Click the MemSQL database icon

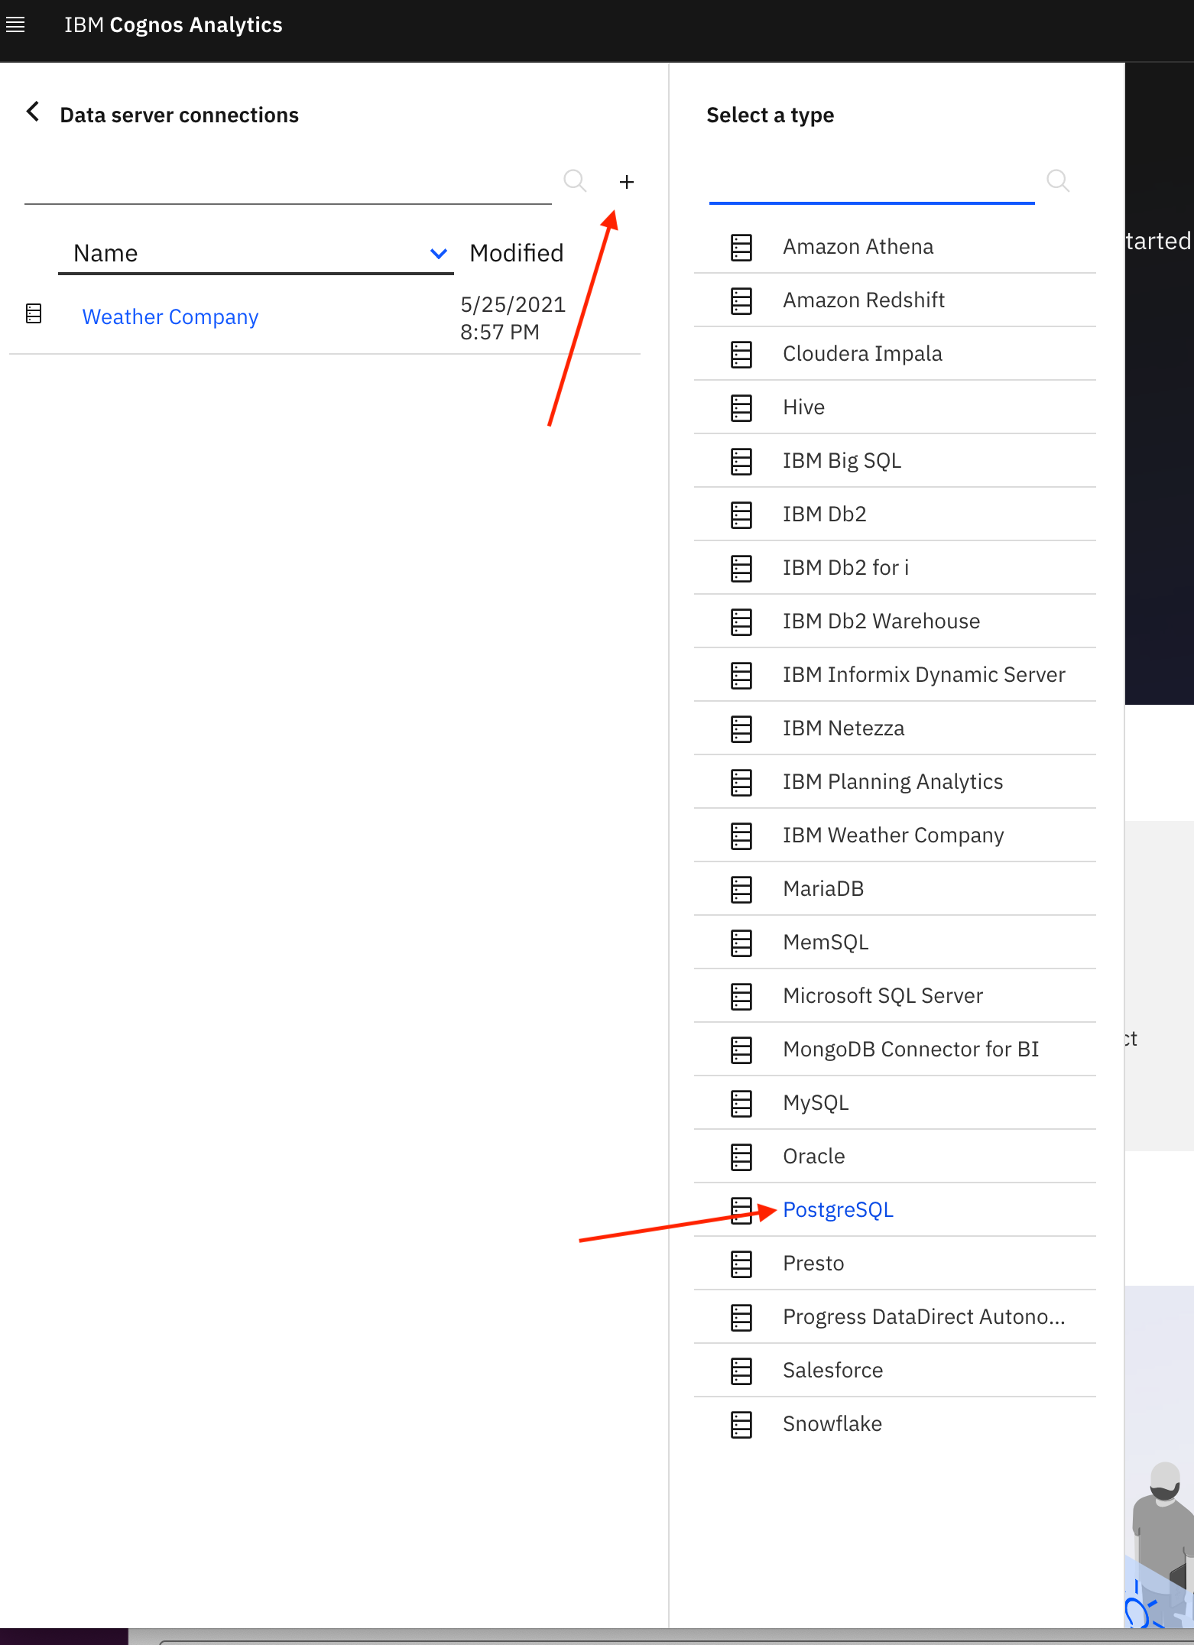pos(741,943)
